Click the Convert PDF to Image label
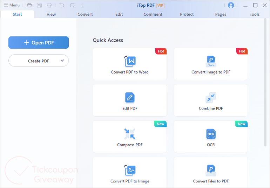This screenshot has height=188, width=270. coord(130,181)
